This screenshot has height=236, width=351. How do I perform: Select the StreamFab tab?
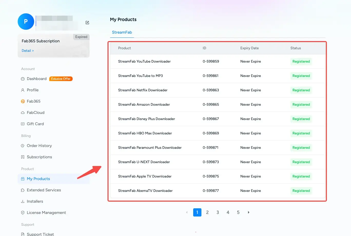click(x=122, y=32)
